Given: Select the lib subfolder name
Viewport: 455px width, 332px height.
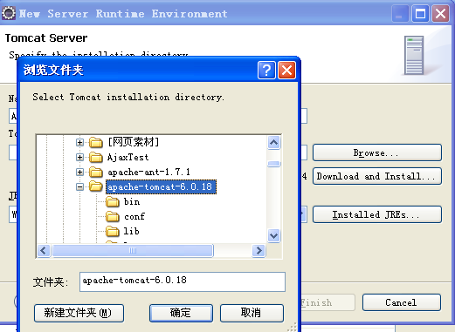Looking at the screenshot, I should [132, 231].
